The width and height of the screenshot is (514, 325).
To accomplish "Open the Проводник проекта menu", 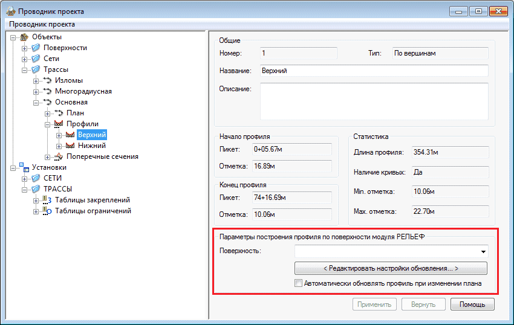I will pyautogui.click(x=42, y=24).
